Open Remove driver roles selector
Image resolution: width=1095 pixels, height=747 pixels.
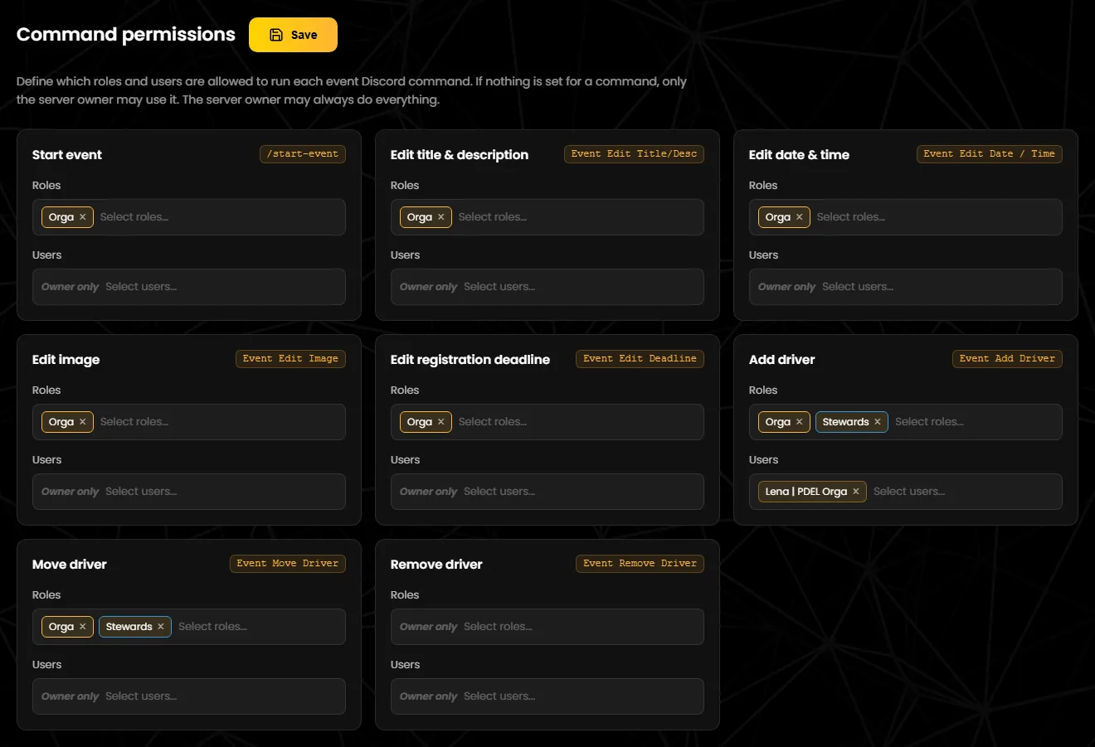[547, 627]
